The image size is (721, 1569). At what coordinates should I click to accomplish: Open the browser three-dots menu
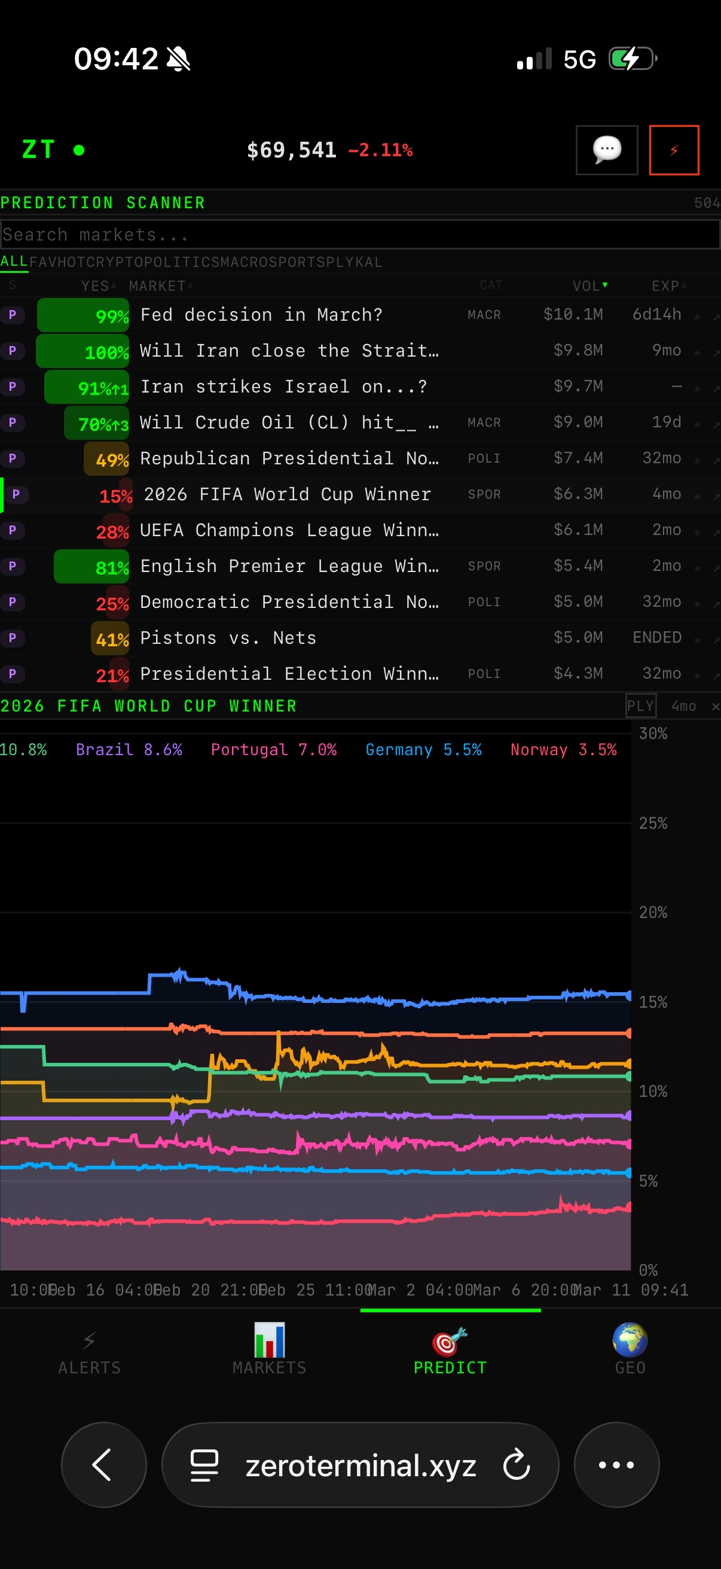coord(616,1464)
